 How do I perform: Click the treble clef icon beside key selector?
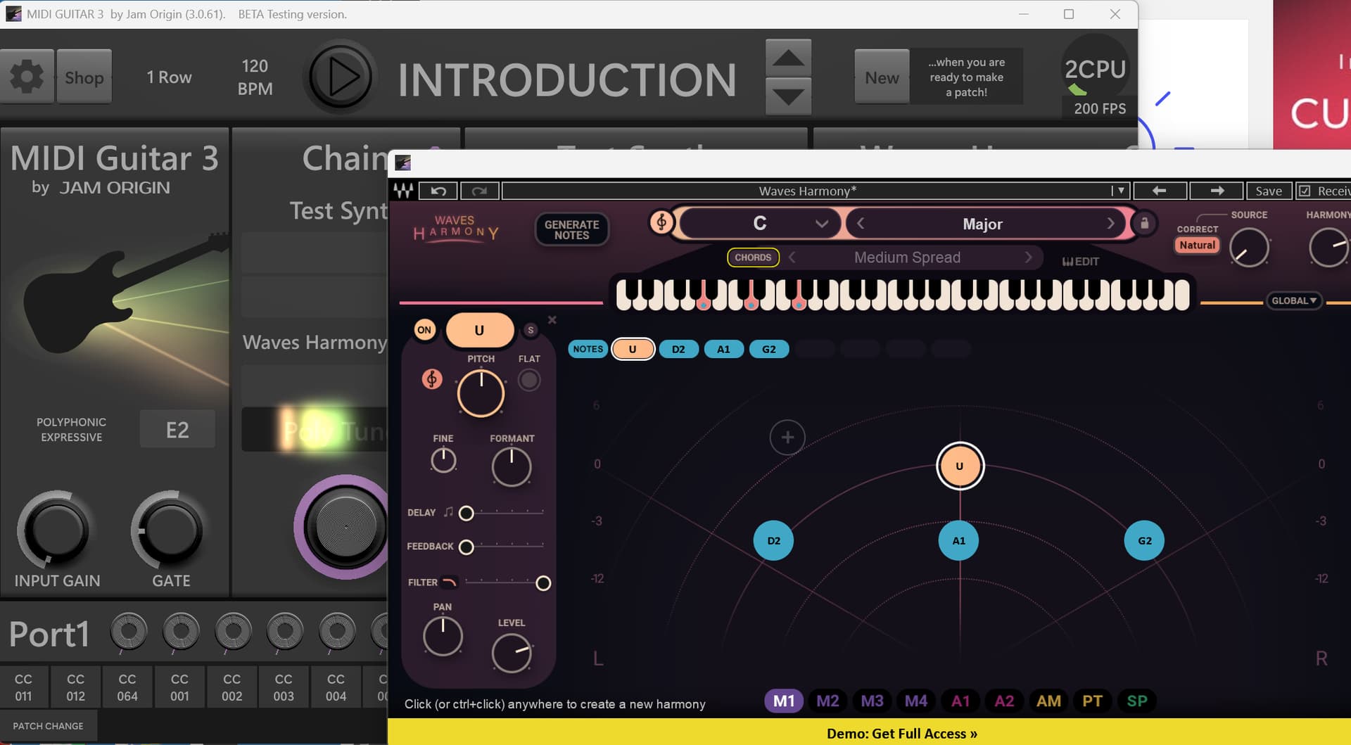(661, 223)
